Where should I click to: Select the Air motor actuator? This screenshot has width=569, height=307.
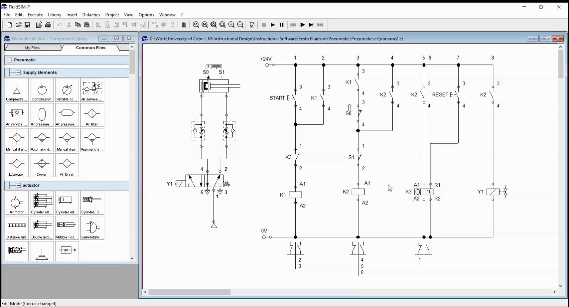17,203
